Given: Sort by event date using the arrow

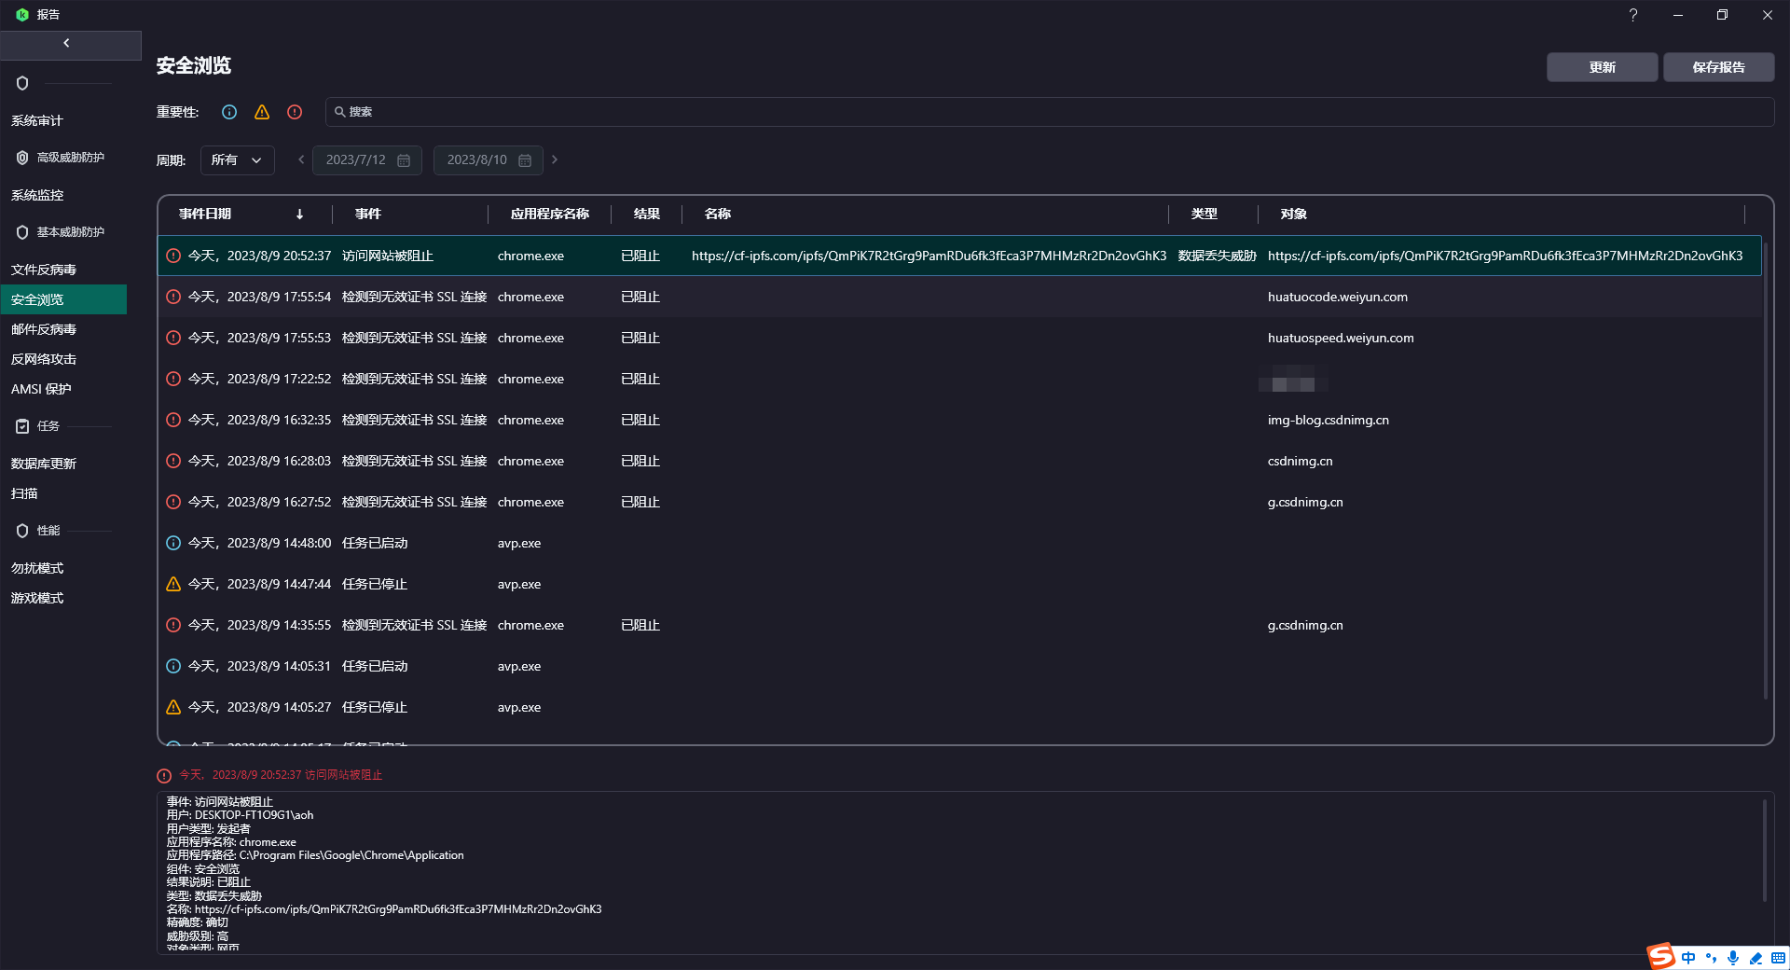Looking at the screenshot, I should click(299, 215).
